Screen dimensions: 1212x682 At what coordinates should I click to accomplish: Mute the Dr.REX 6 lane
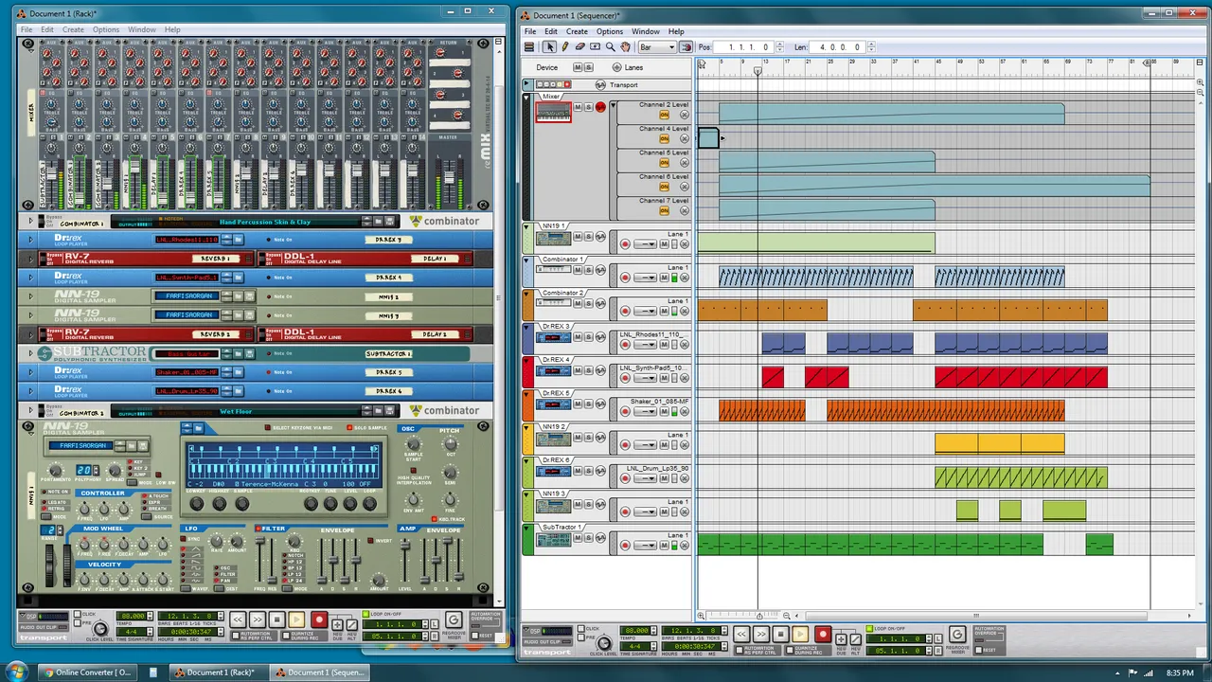click(x=664, y=478)
